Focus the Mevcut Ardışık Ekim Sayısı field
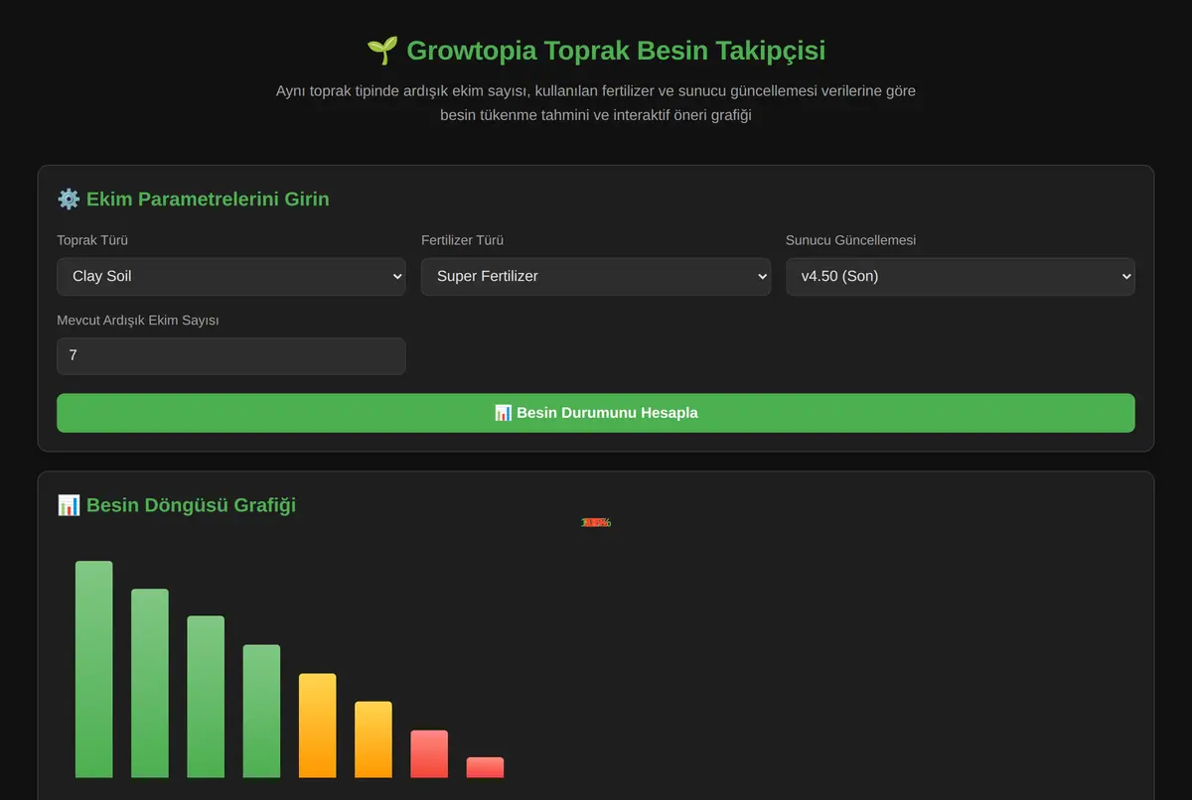The image size is (1192, 800). click(230, 355)
